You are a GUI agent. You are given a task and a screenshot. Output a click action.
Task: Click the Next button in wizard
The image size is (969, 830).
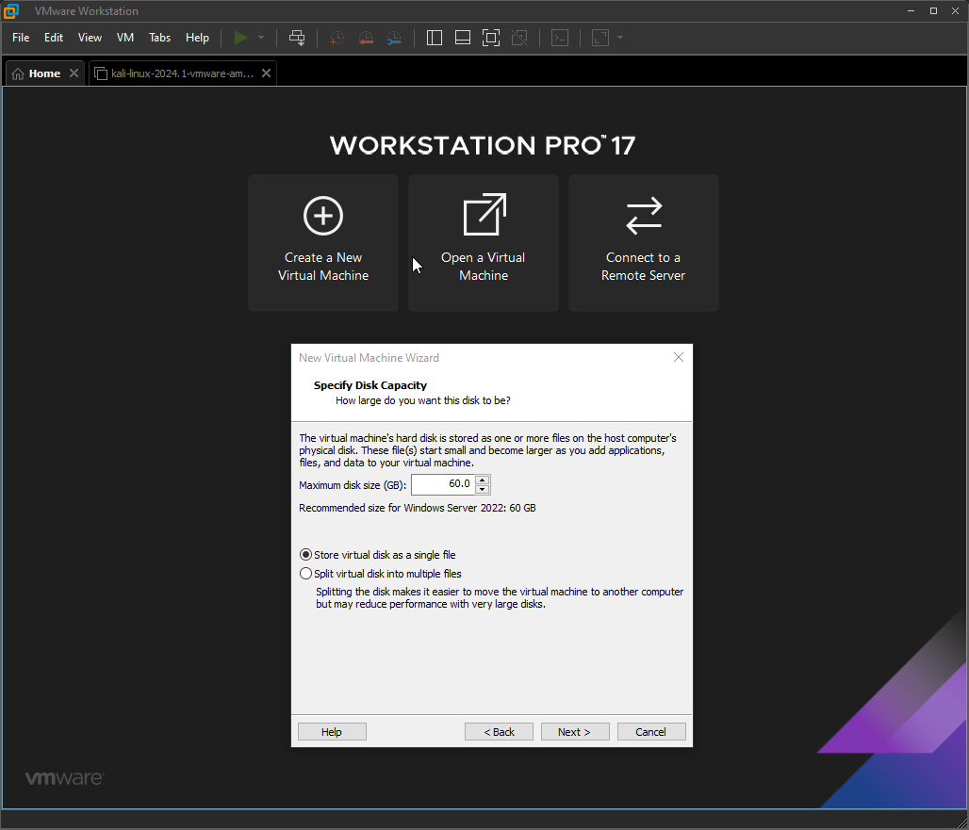click(x=575, y=732)
